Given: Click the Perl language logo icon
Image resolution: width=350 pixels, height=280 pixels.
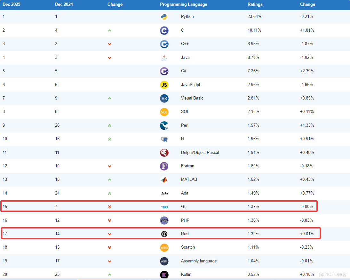Looking at the screenshot, I should 164,125.
